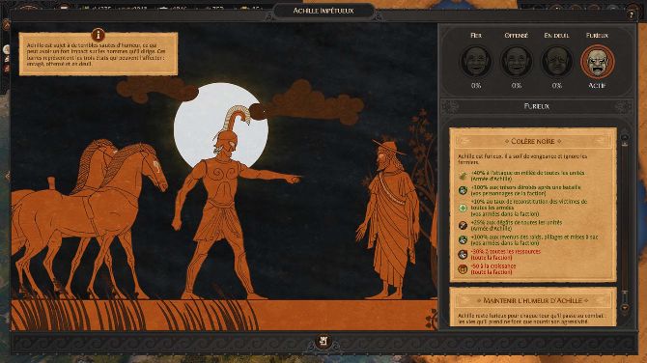Select the Fier mood mask icon
Viewport: 647px width, 363px height.
pos(476,62)
